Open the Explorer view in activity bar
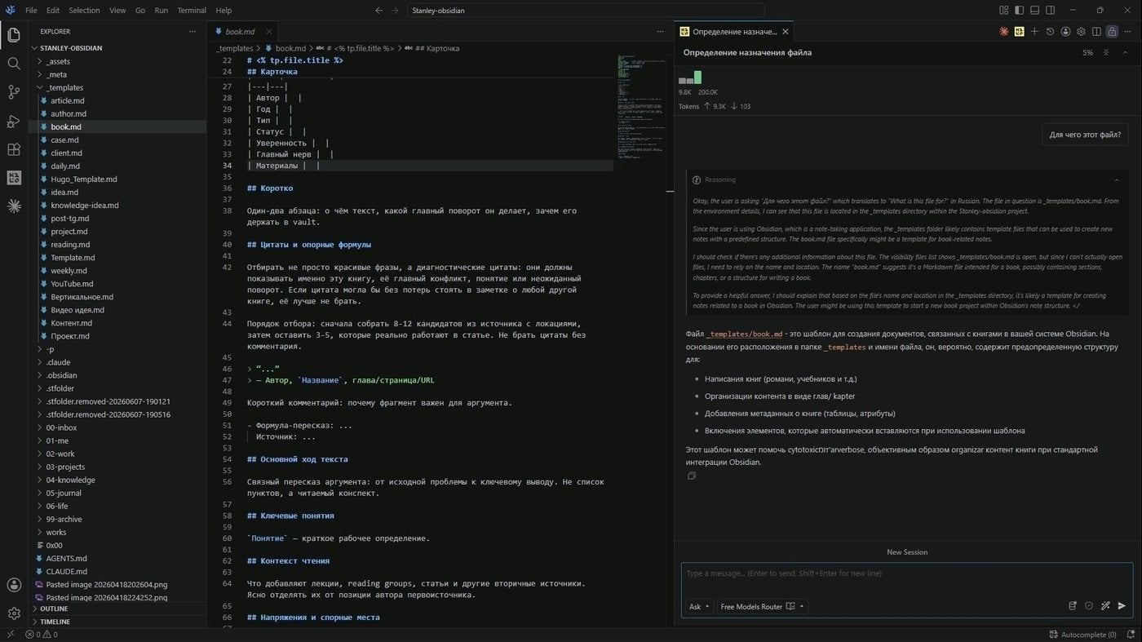The width and height of the screenshot is (1142, 642). 14,35
